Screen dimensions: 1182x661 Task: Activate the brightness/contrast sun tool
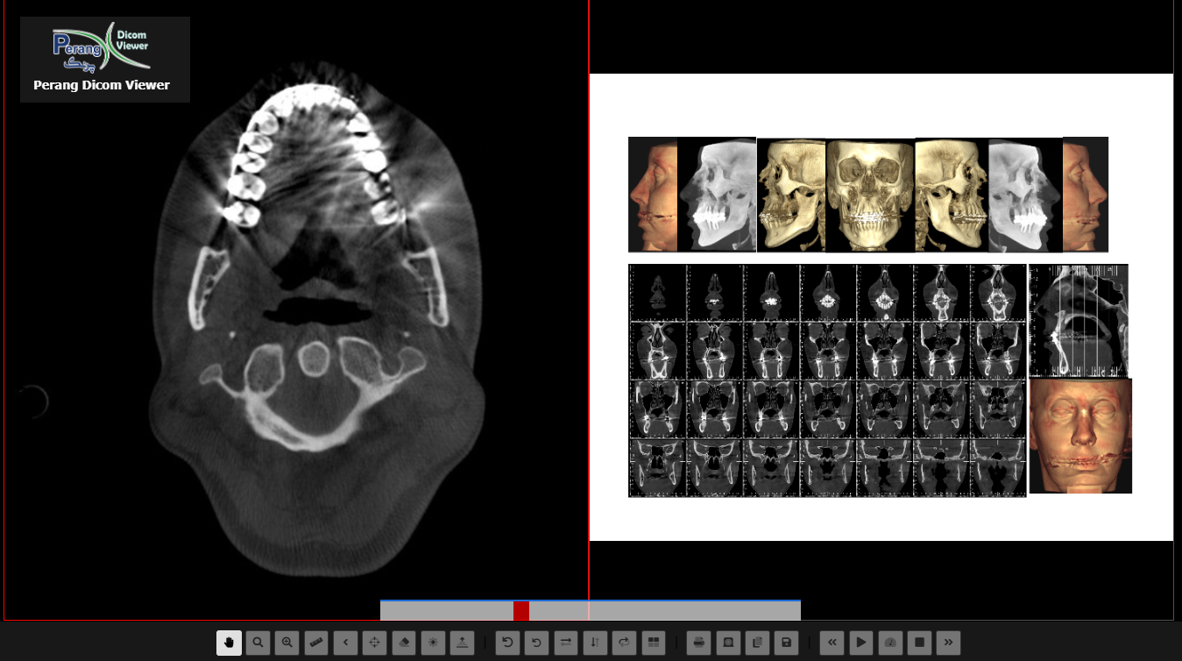pos(433,643)
